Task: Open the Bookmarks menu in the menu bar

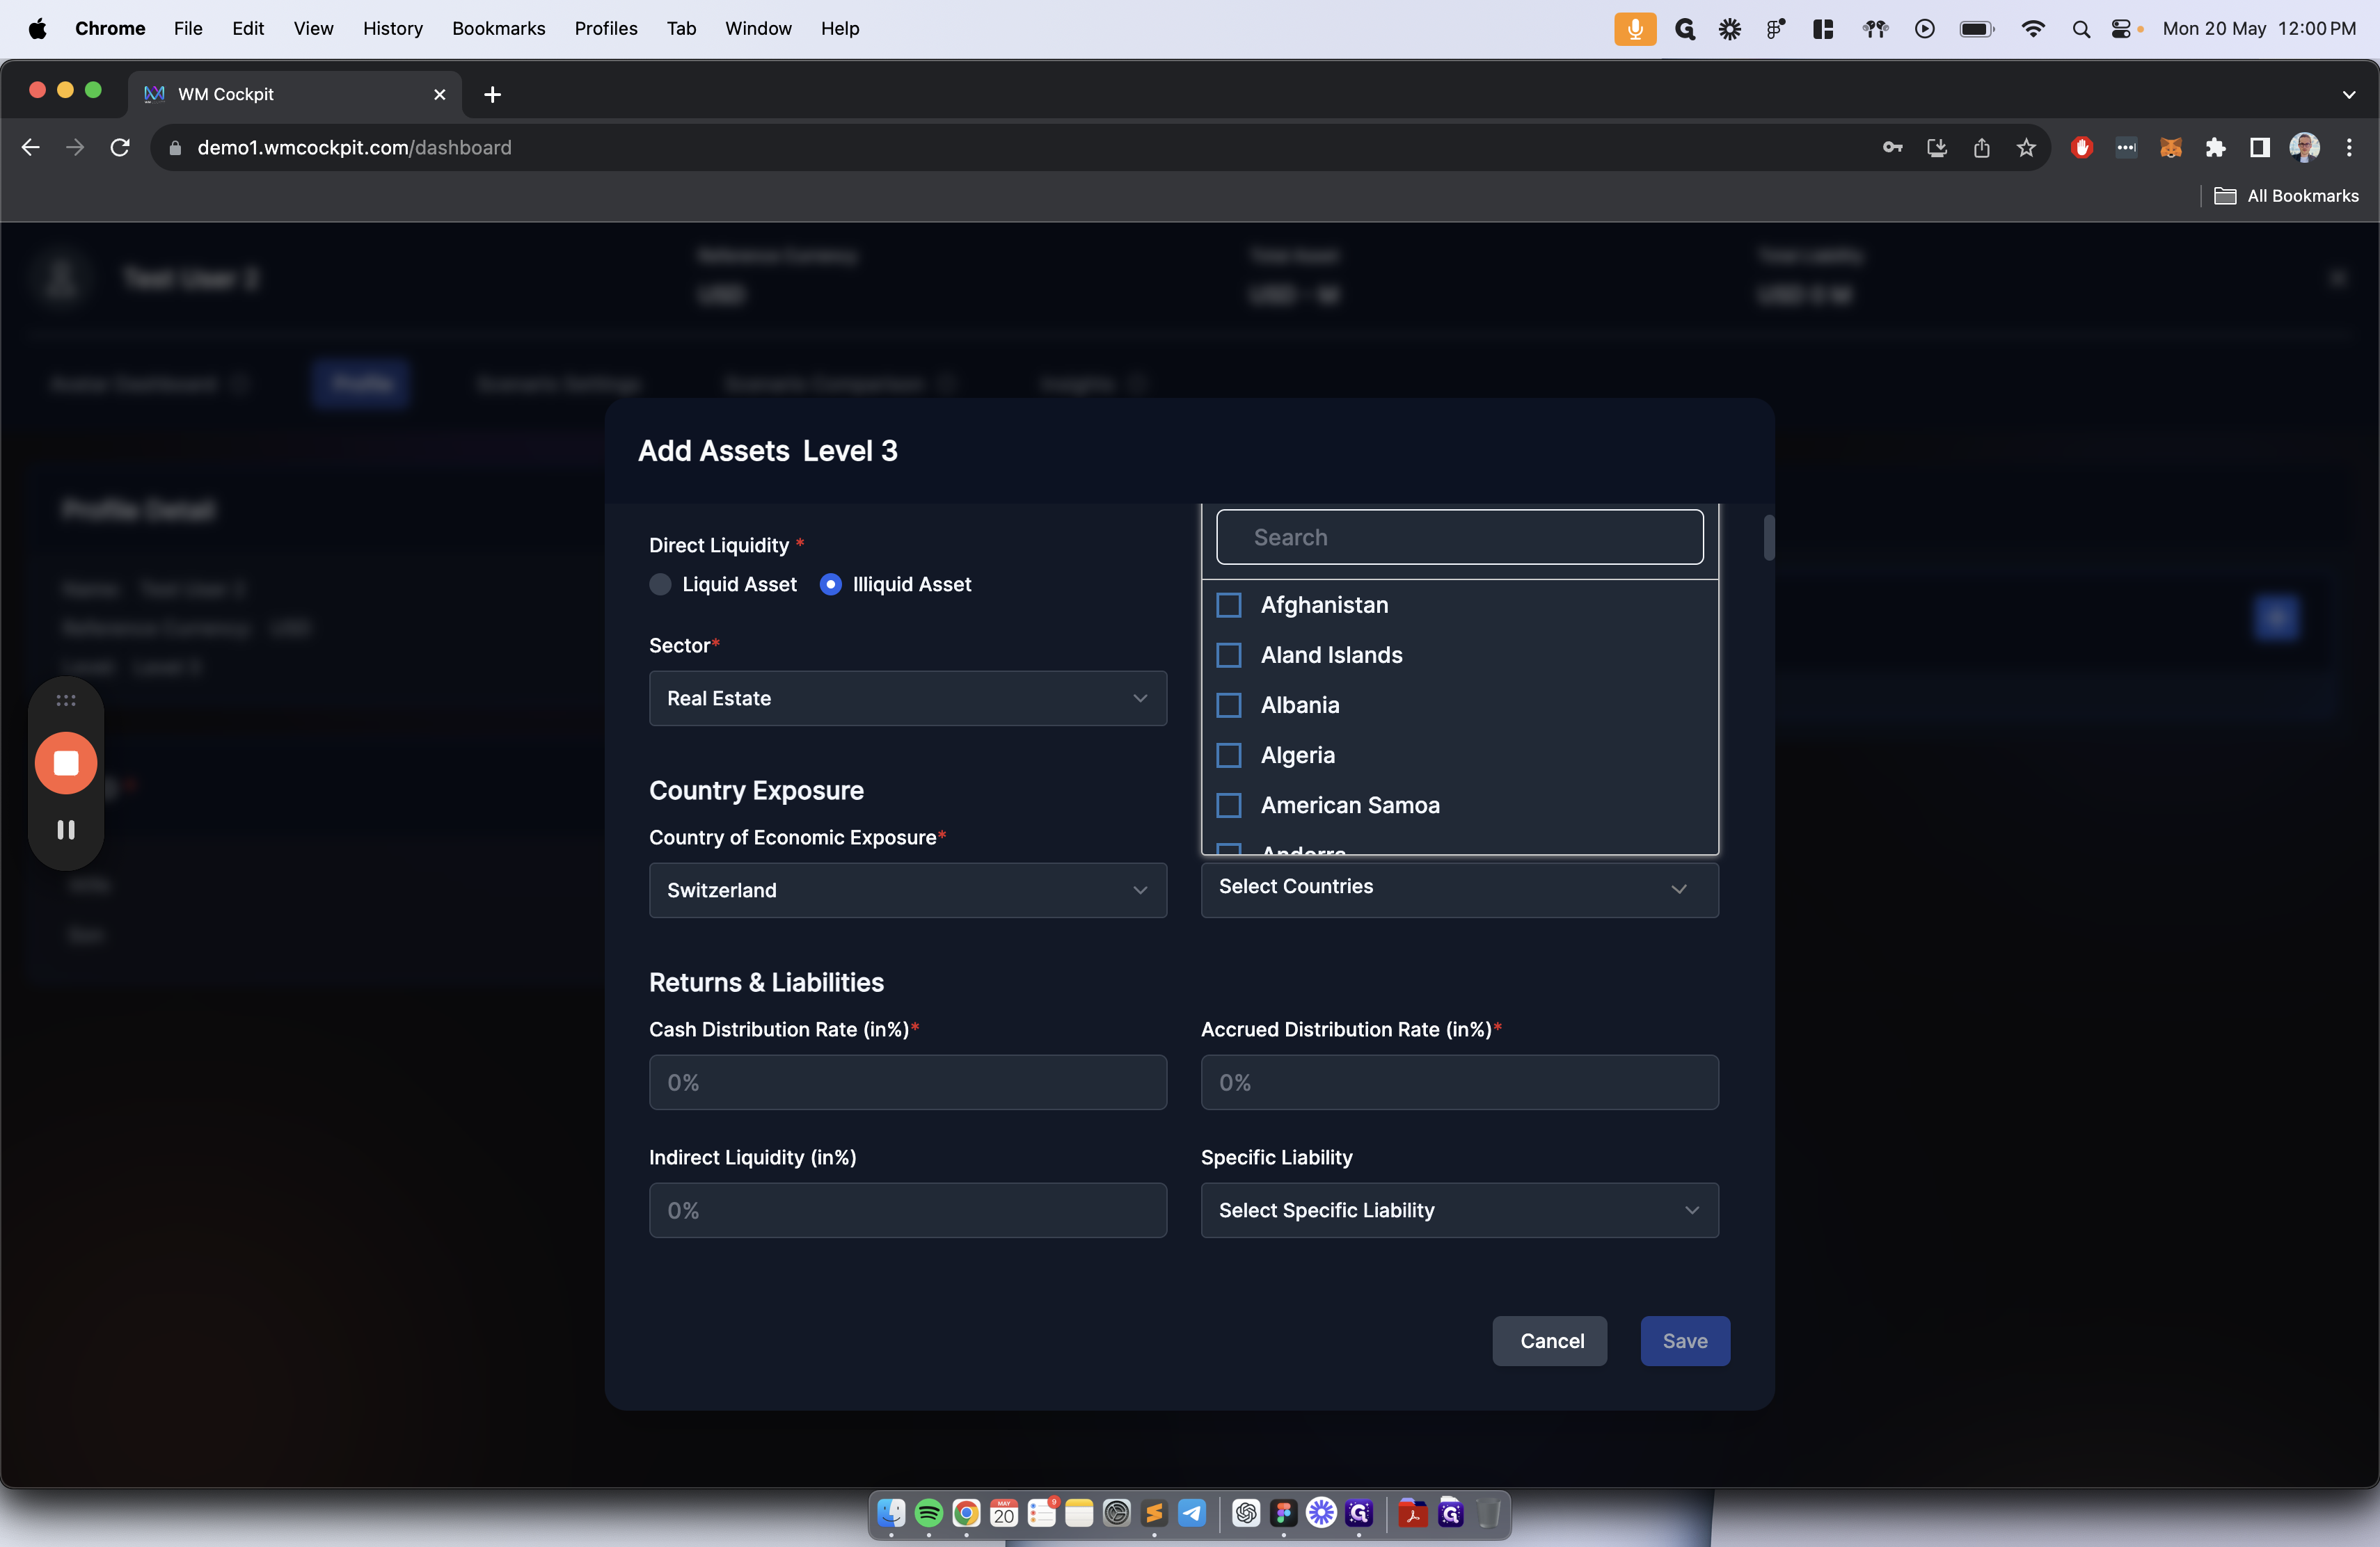Action: coord(498,28)
